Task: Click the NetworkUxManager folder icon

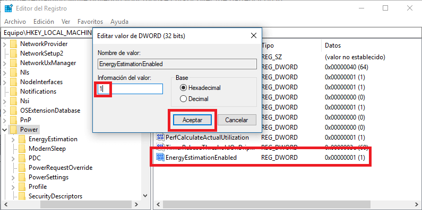Action: click(x=13, y=63)
